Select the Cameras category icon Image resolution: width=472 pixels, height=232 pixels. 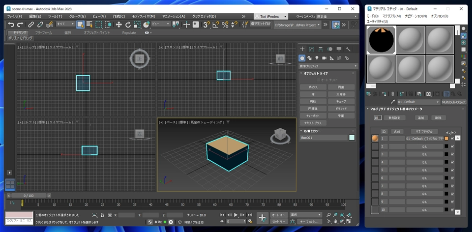[x=324, y=58]
